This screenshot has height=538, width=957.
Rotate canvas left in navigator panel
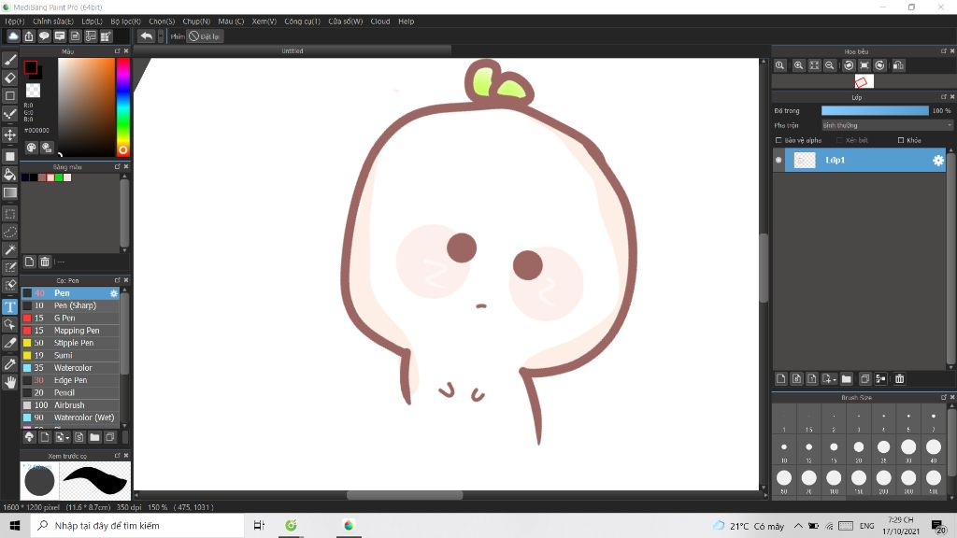click(x=849, y=65)
